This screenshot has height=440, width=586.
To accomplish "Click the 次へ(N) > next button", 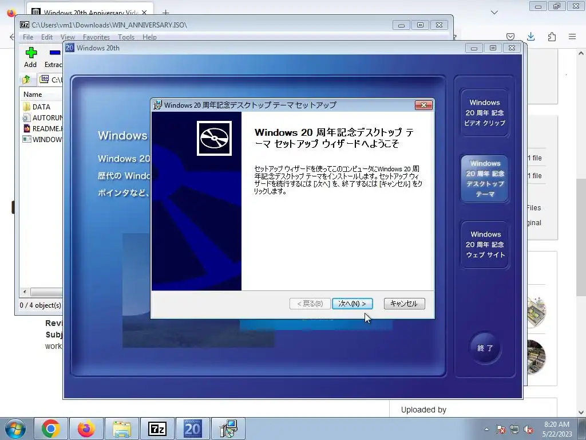I will click(x=352, y=304).
